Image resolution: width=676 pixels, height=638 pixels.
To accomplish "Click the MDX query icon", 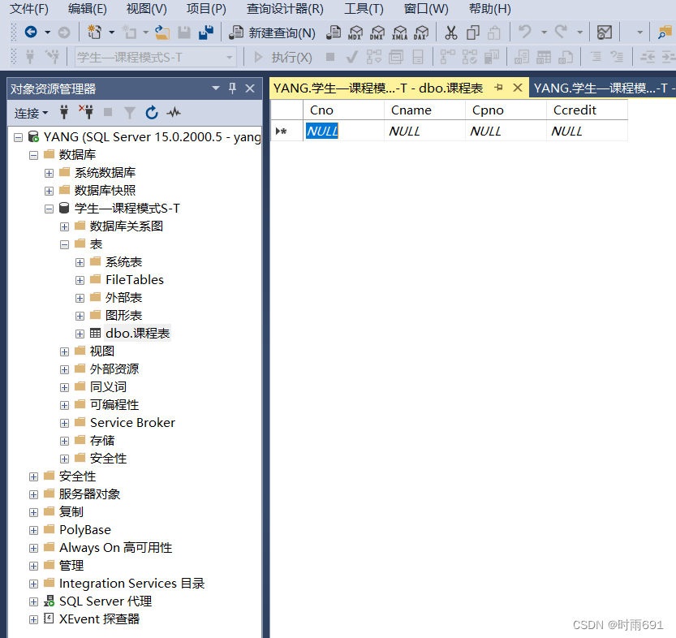I will coord(355,32).
